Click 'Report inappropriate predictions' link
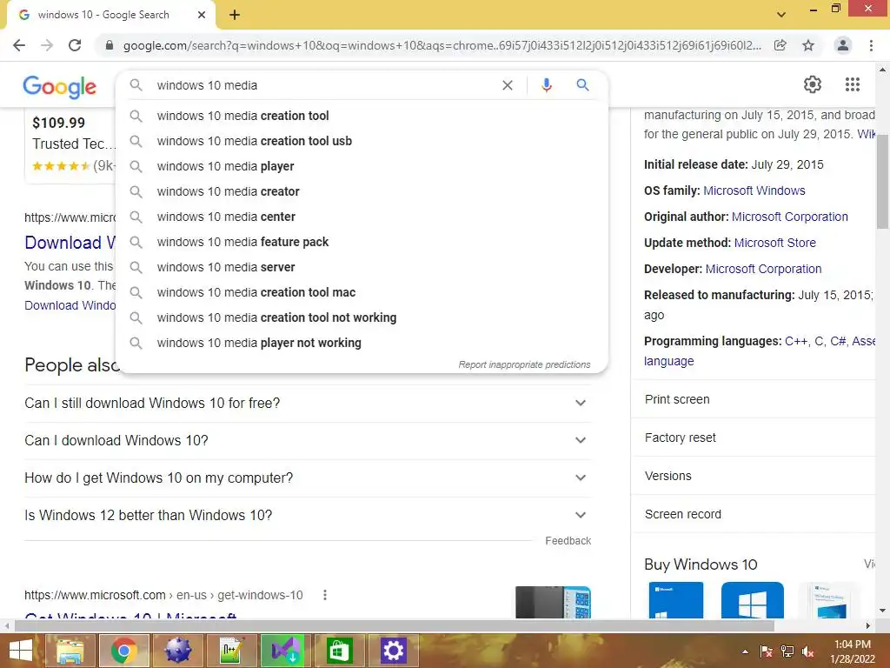 (x=524, y=364)
